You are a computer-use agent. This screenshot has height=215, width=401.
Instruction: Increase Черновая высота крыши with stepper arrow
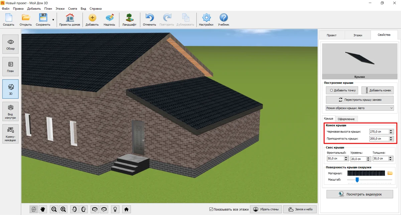pos(391,131)
